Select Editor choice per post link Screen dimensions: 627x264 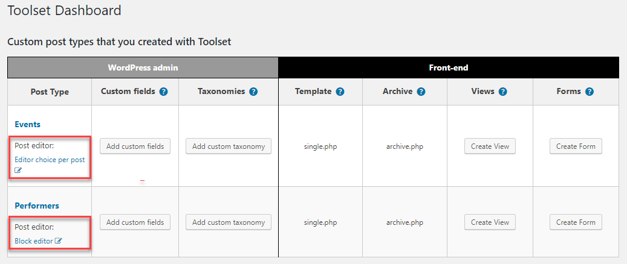50,160
